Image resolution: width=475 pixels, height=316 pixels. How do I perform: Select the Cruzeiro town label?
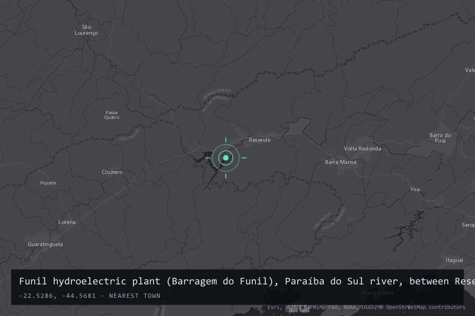coord(112,172)
